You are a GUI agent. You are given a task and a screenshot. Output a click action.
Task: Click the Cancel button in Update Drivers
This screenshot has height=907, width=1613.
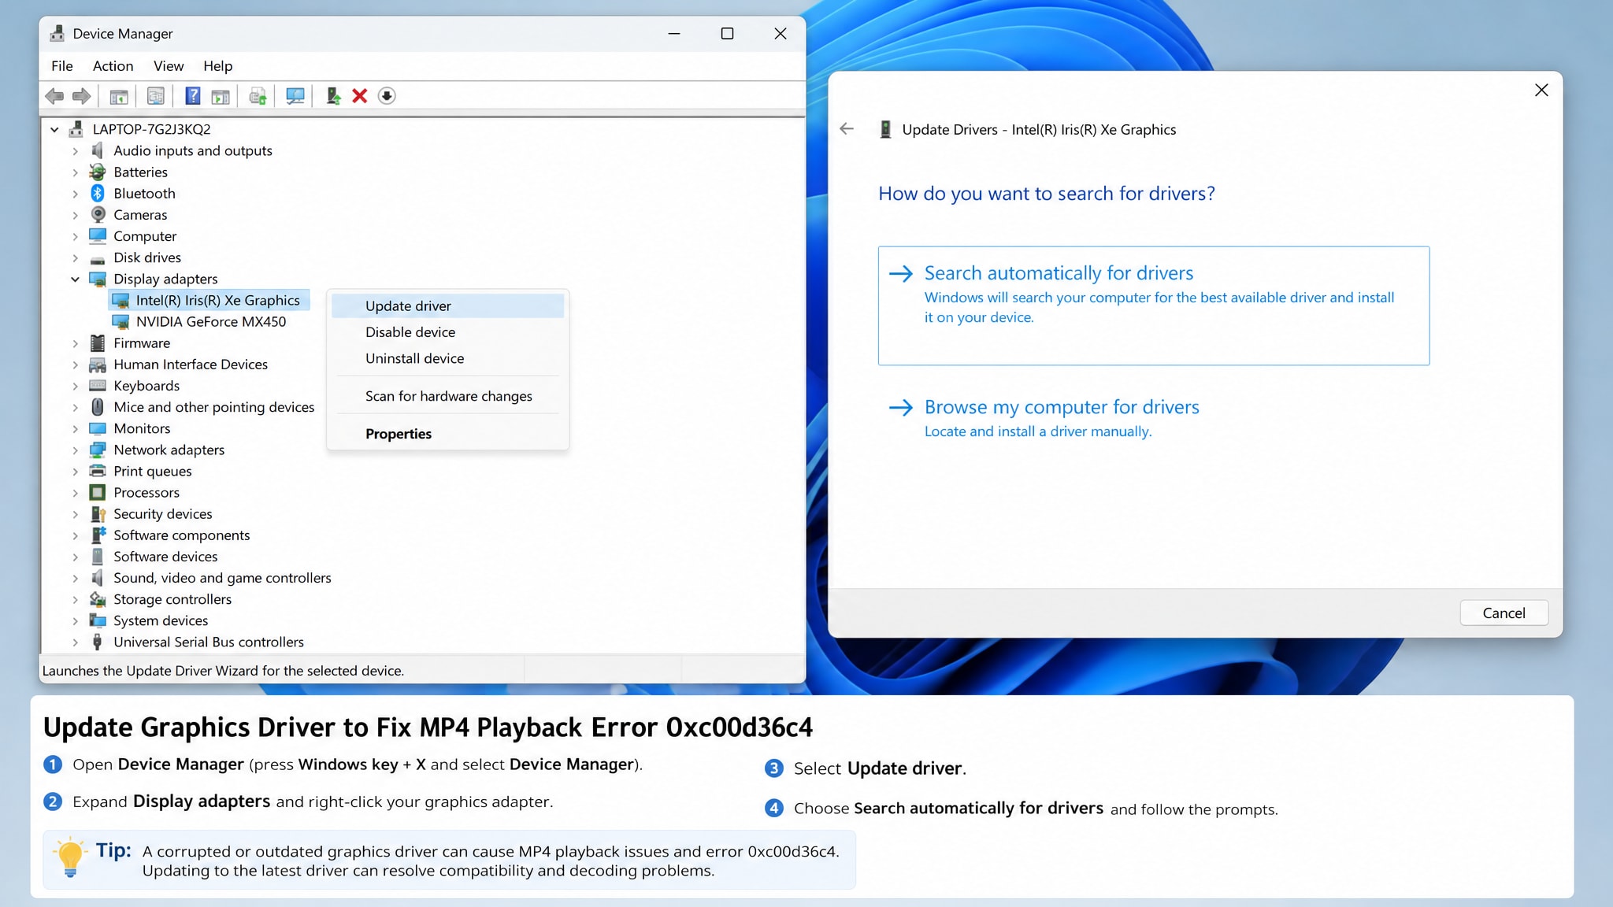pyautogui.click(x=1504, y=613)
